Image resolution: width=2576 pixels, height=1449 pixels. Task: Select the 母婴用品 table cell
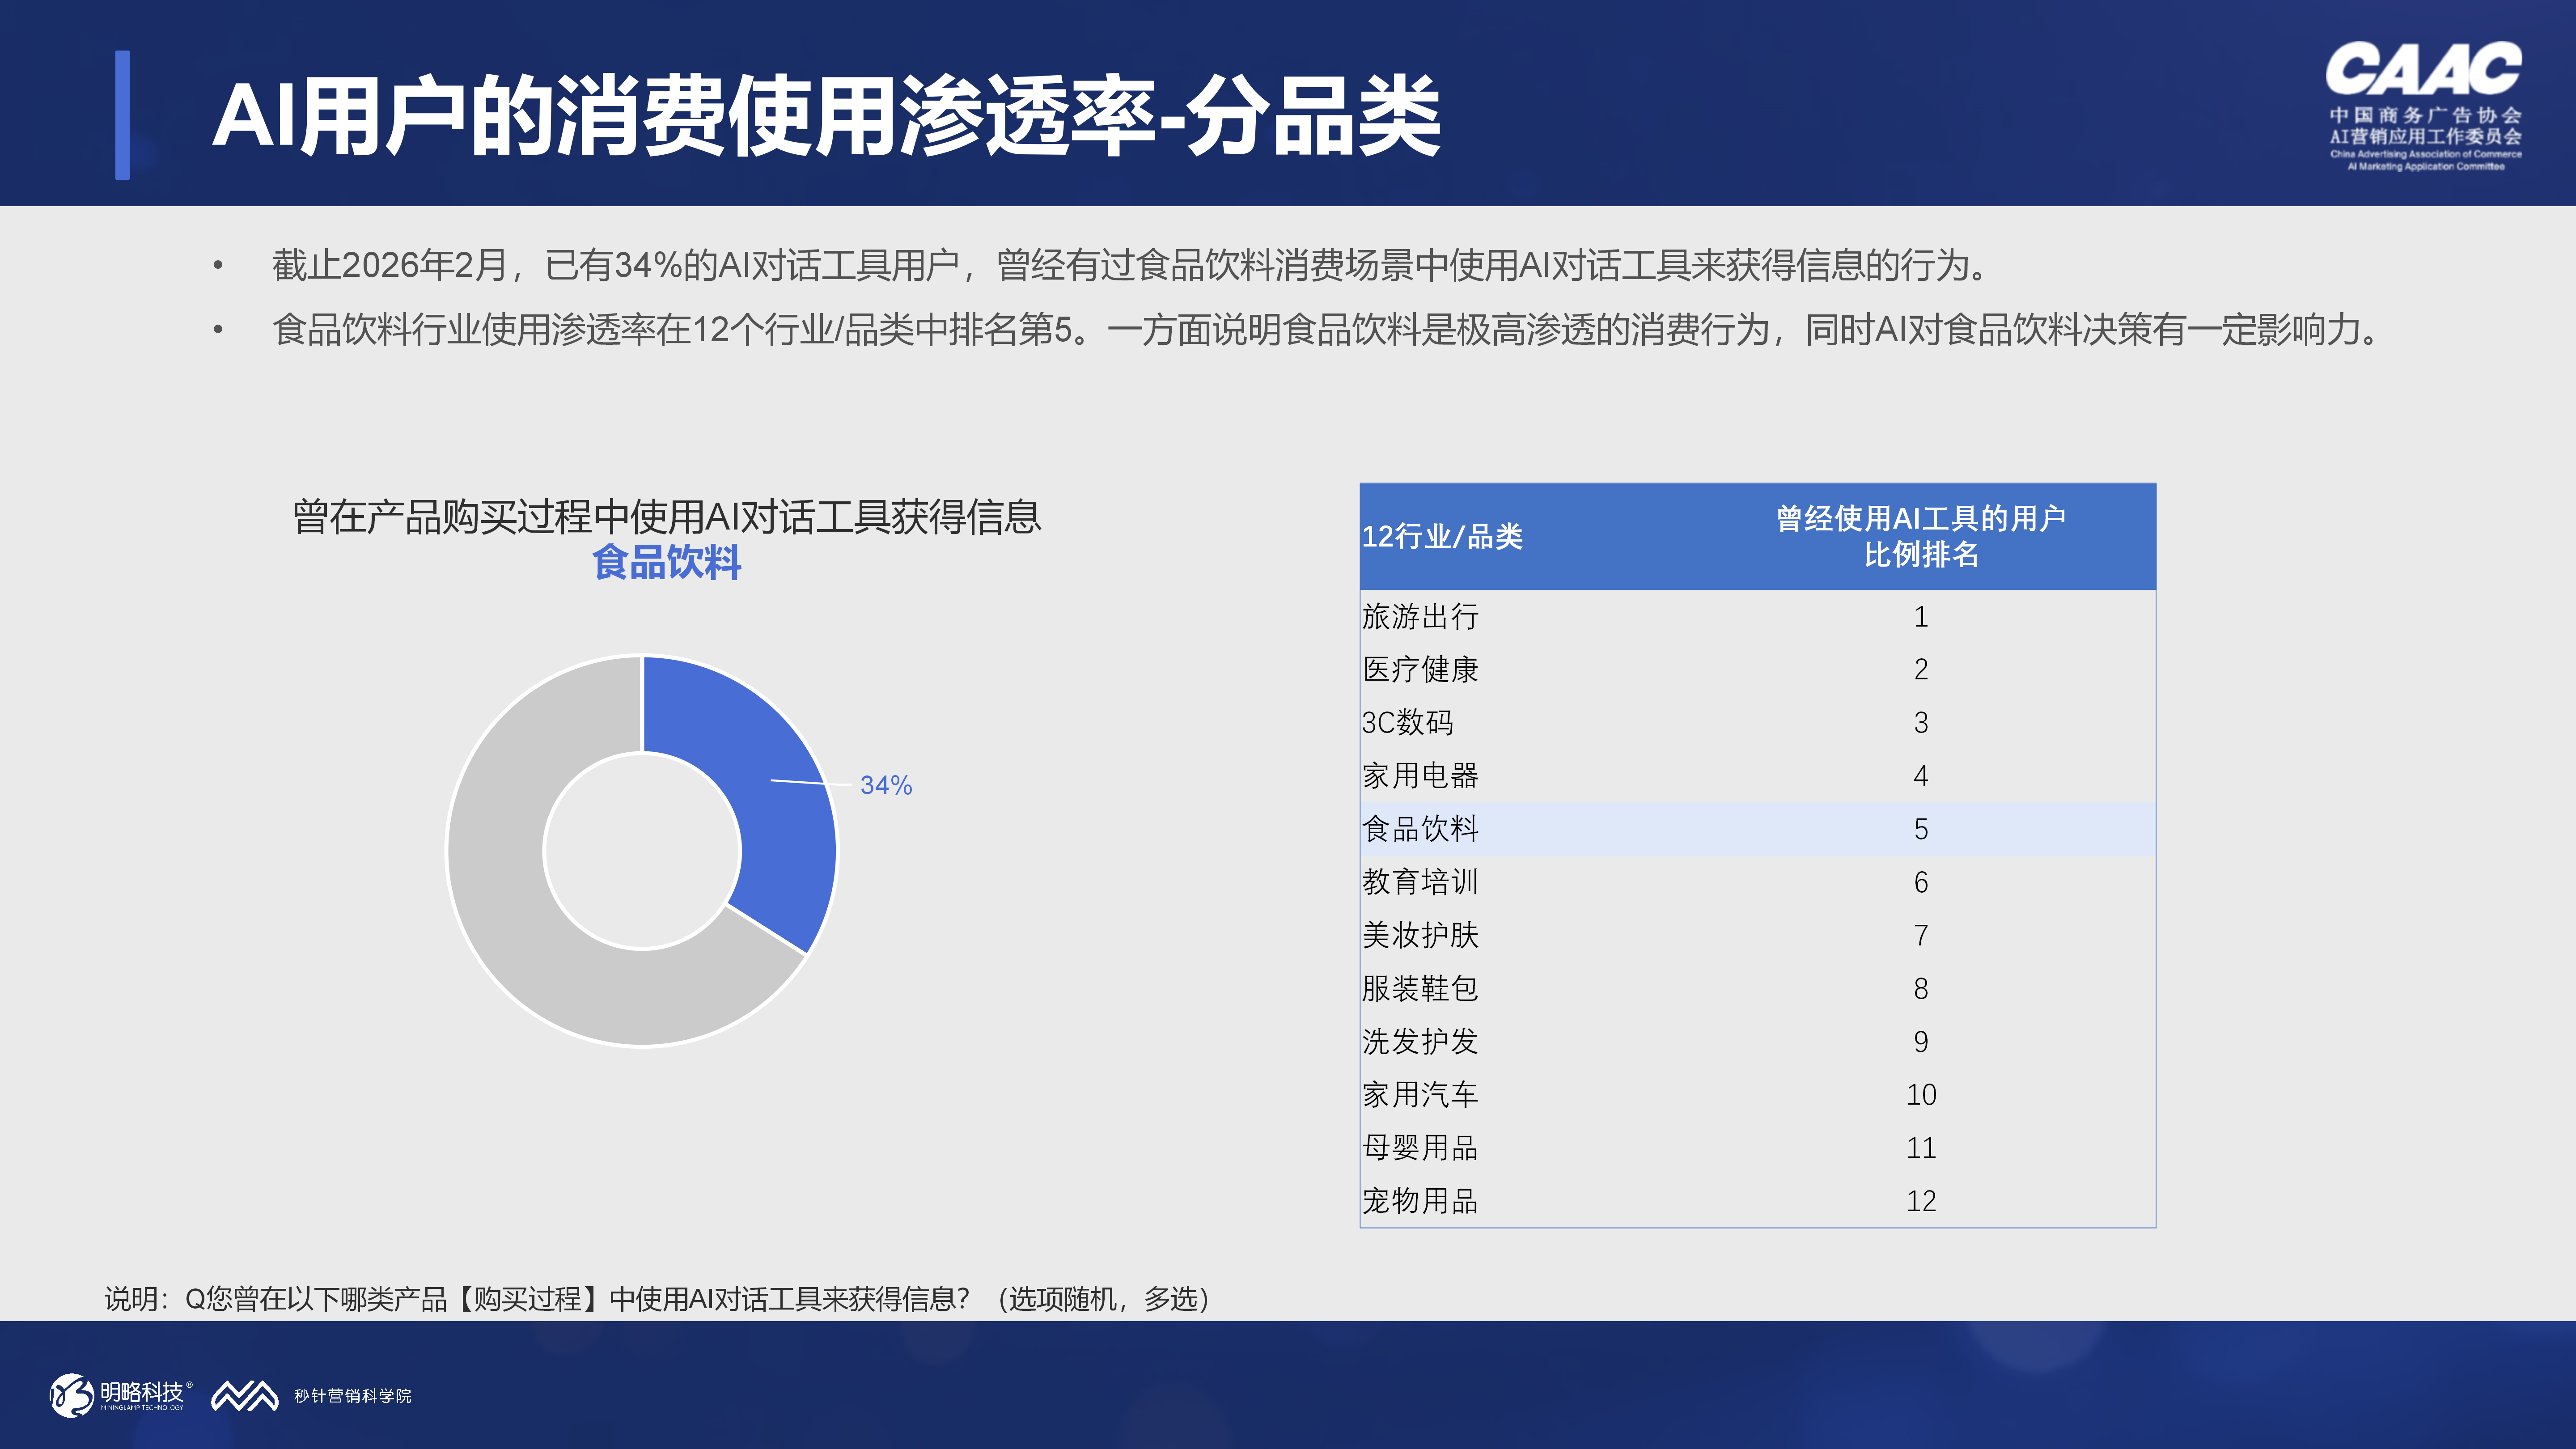(x=1420, y=1147)
